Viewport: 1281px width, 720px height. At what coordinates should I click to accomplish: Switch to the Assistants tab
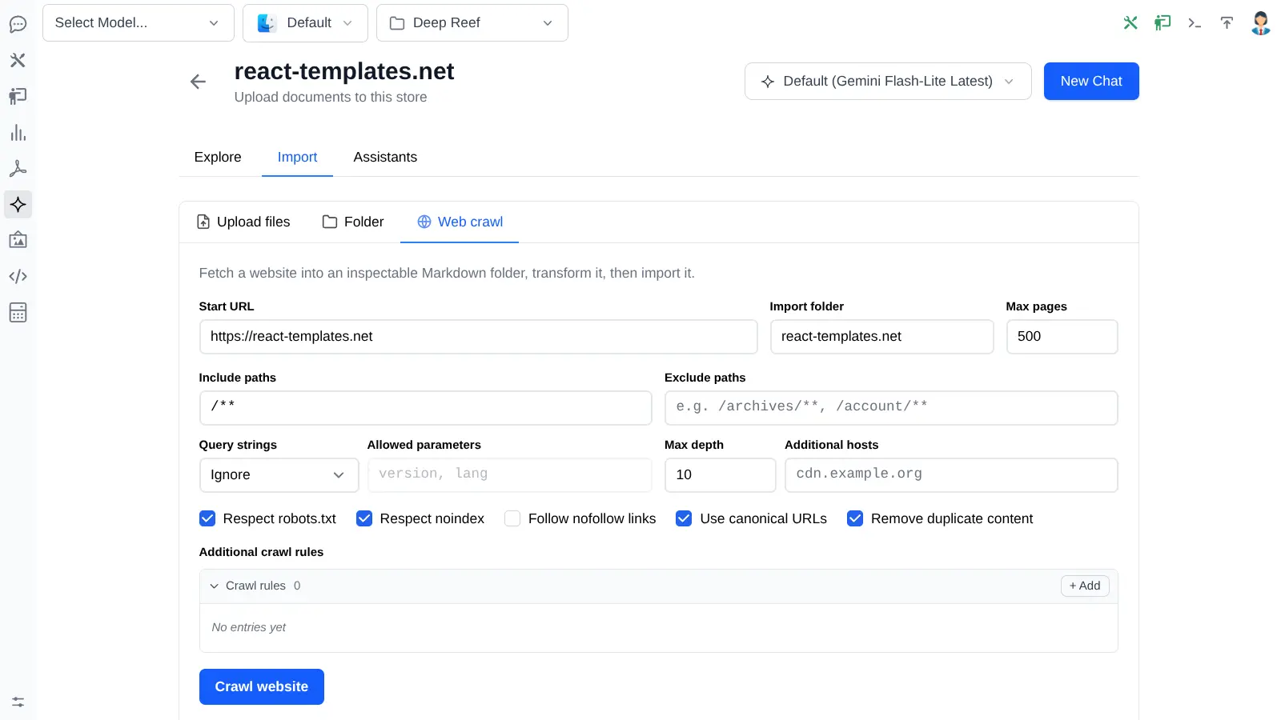click(x=385, y=157)
